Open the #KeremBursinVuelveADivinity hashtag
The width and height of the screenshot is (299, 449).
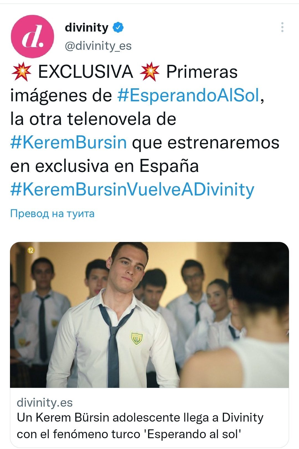tap(132, 190)
